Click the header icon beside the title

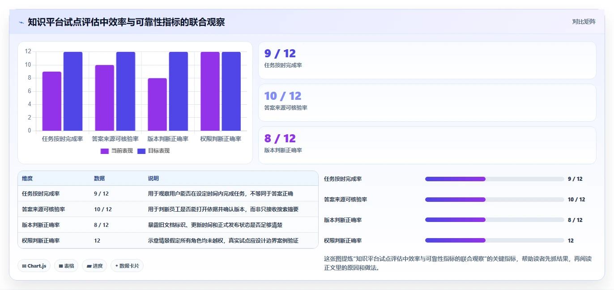(21, 22)
